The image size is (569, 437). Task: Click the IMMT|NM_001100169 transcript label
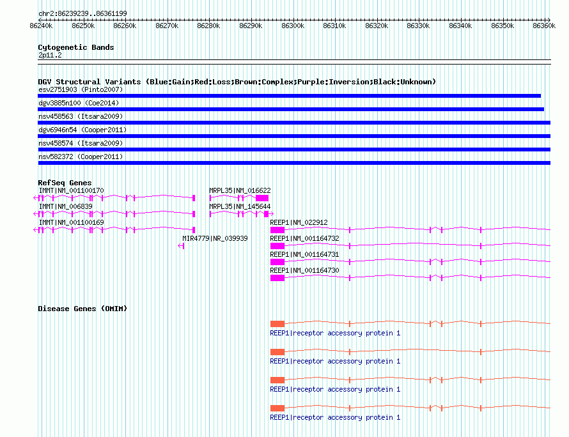click(71, 222)
